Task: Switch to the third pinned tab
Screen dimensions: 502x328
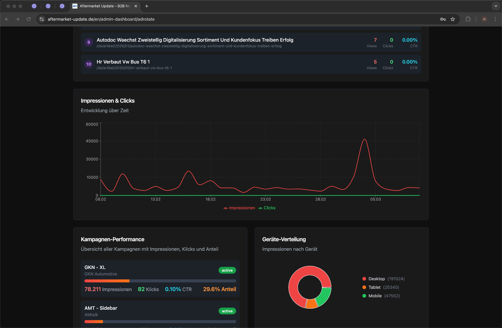Action: pyautogui.click(x=62, y=6)
